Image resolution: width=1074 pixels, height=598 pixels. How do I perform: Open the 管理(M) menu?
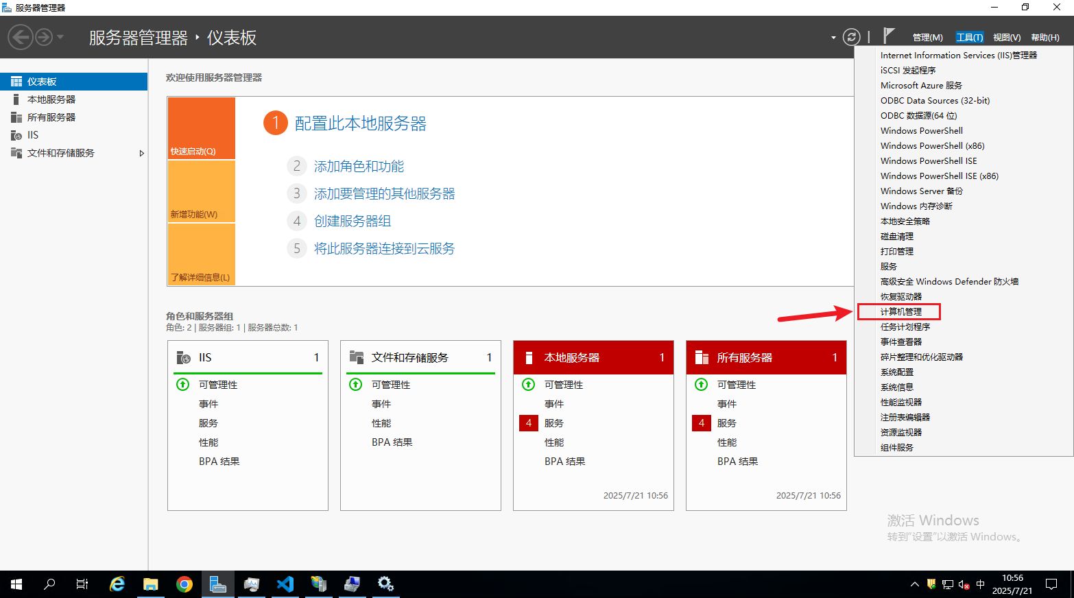point(927,38)
